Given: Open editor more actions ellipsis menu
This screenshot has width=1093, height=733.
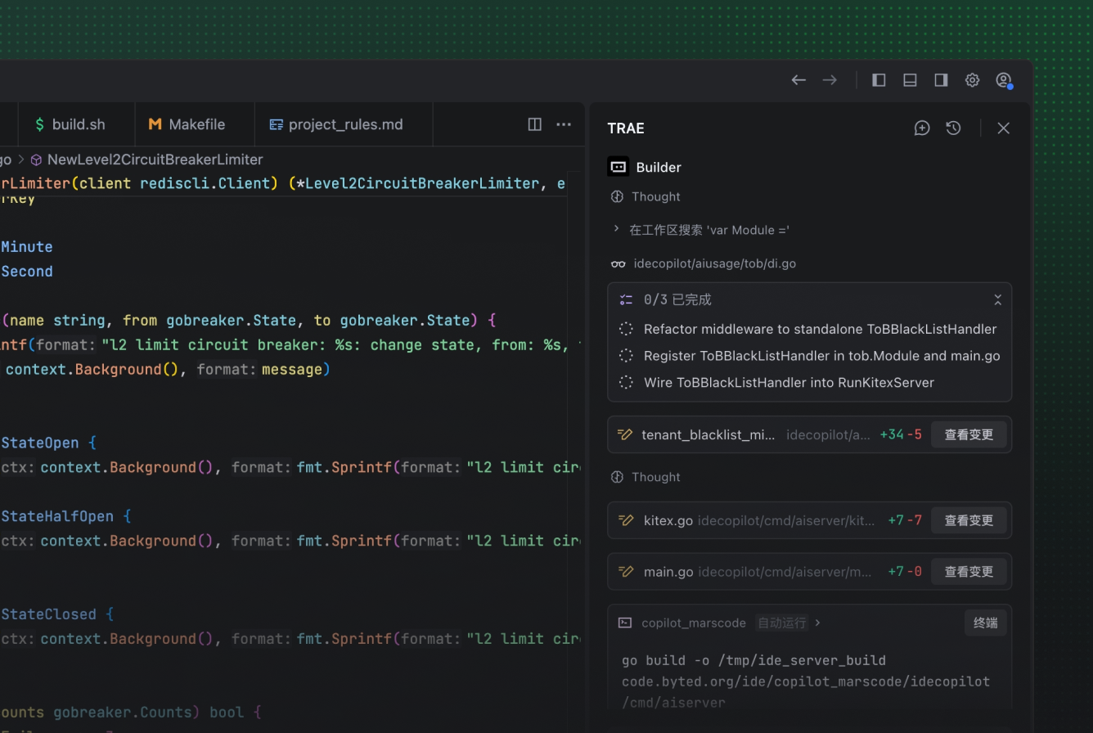Looking at the screenshot, I should click(x=564, y=124).
